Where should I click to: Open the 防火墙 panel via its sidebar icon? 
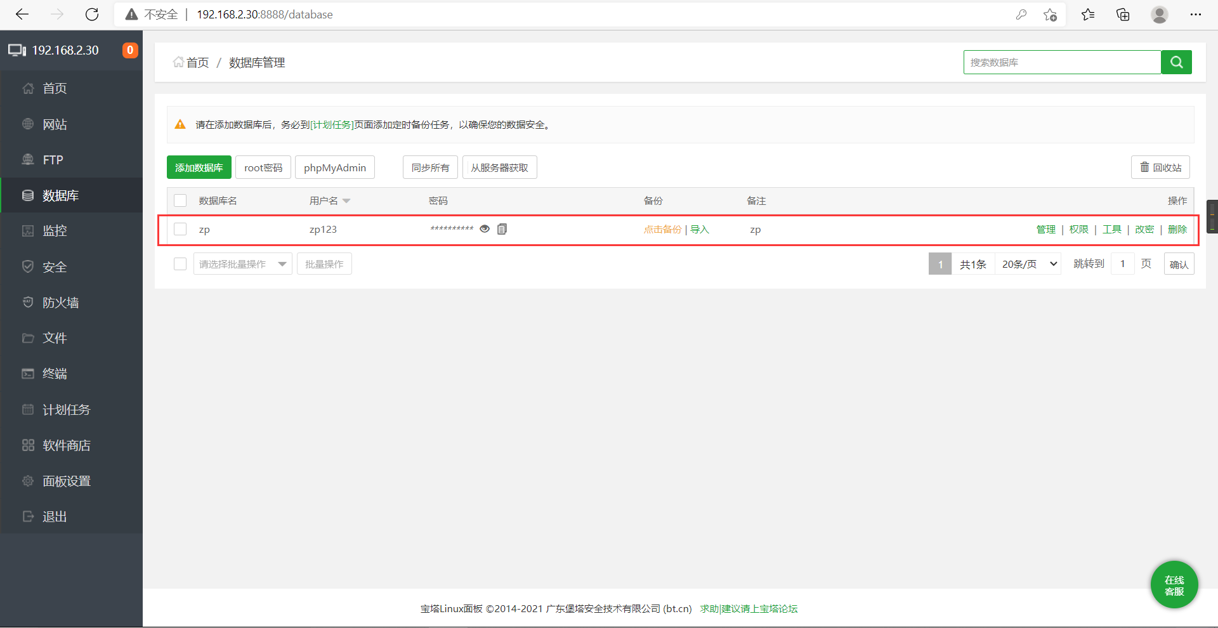(x=28, y=302)
